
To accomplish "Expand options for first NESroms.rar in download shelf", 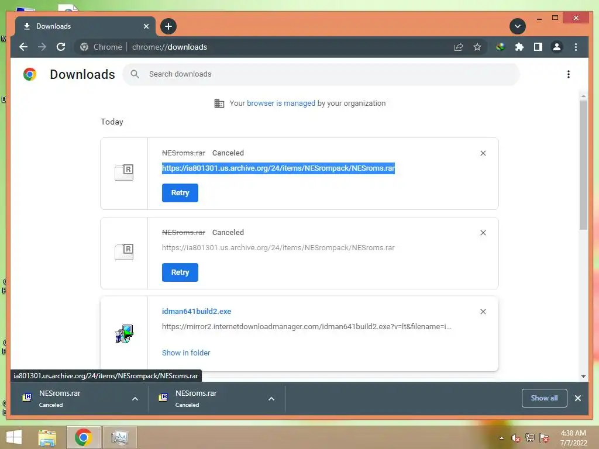I will tap(135, 399).
